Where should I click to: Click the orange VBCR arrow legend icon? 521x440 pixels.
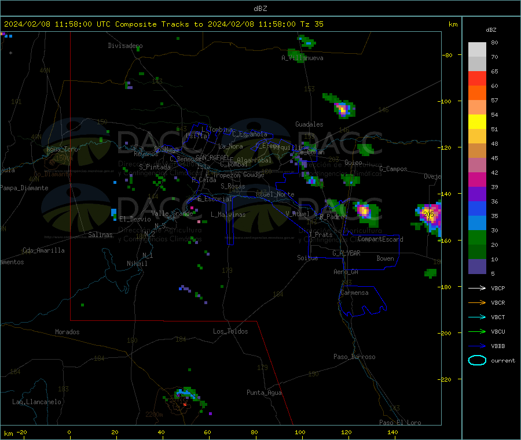(x=477, y=302)
